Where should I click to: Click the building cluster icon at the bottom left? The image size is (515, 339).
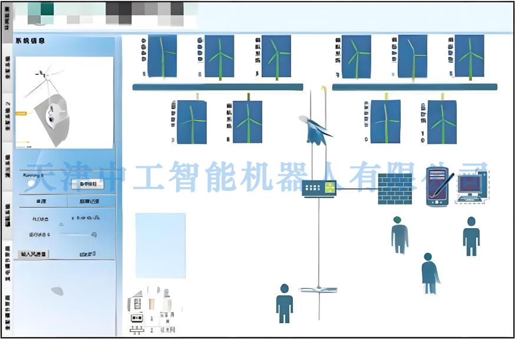[x=152, y=310]
